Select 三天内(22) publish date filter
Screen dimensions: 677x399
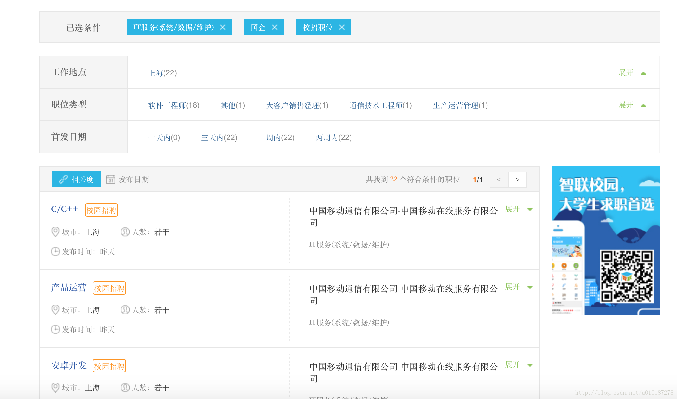[x=219, y=137]
